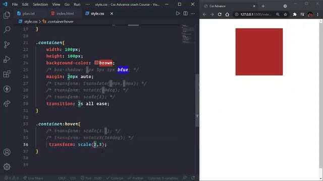This screenshot has height=181, width=323.
Task: Close the style.css tab
Action: (x=112, y=14)
